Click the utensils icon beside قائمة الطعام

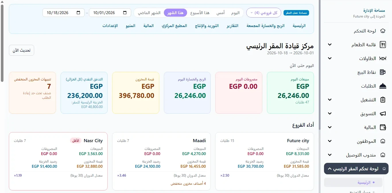point(383,45)
